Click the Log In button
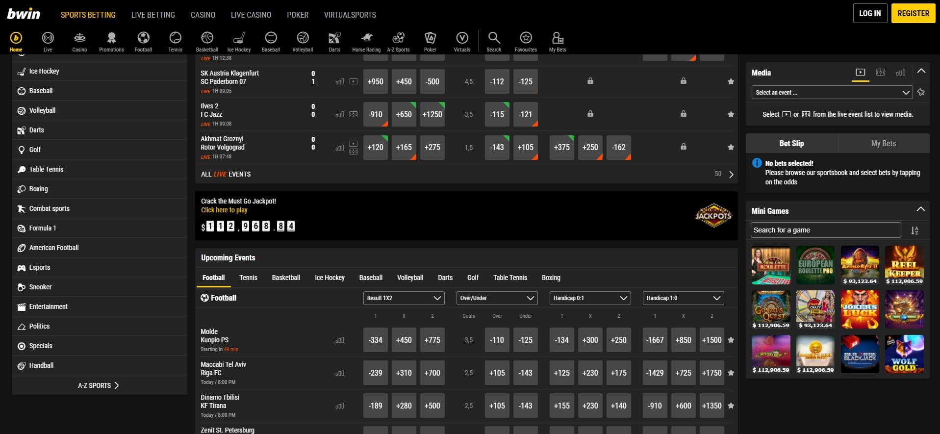Screen dimensions: 940x434 click(870, 13)
